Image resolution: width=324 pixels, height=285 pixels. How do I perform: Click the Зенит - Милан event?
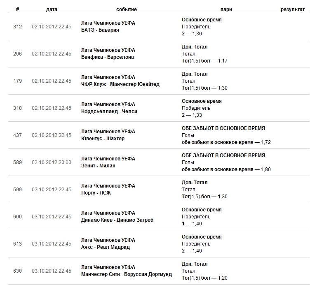tap(99, 166)
